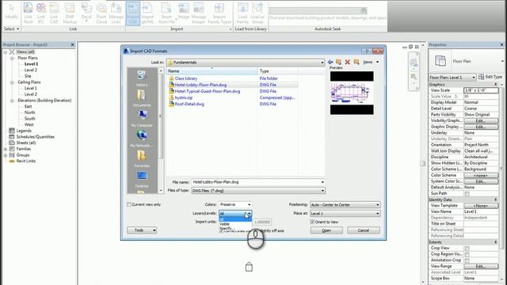Viewport: 507px width, 285px height.
Task: Open Manage Images tool
Action: [x=199, y=13]
